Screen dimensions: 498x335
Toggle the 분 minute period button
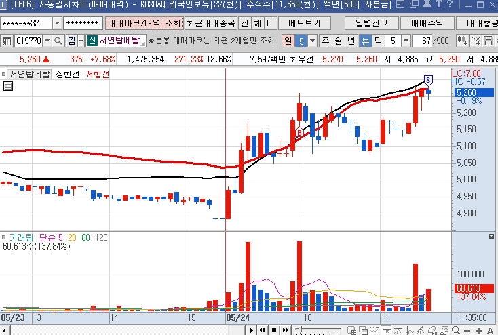click(365, 41)
